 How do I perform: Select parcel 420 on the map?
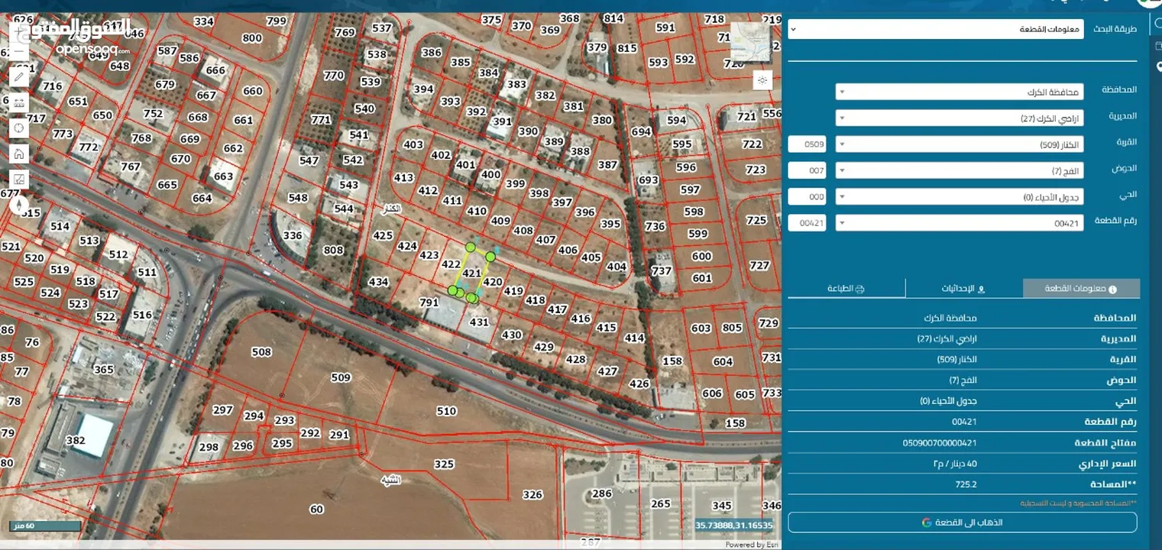[493, 282]
